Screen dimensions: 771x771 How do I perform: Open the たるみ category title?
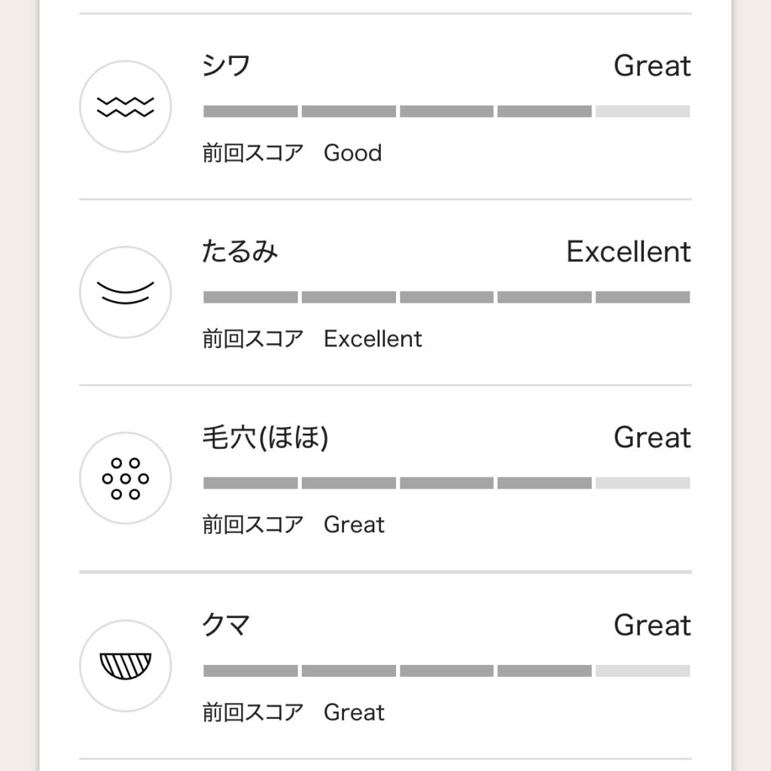pos(240,251)
